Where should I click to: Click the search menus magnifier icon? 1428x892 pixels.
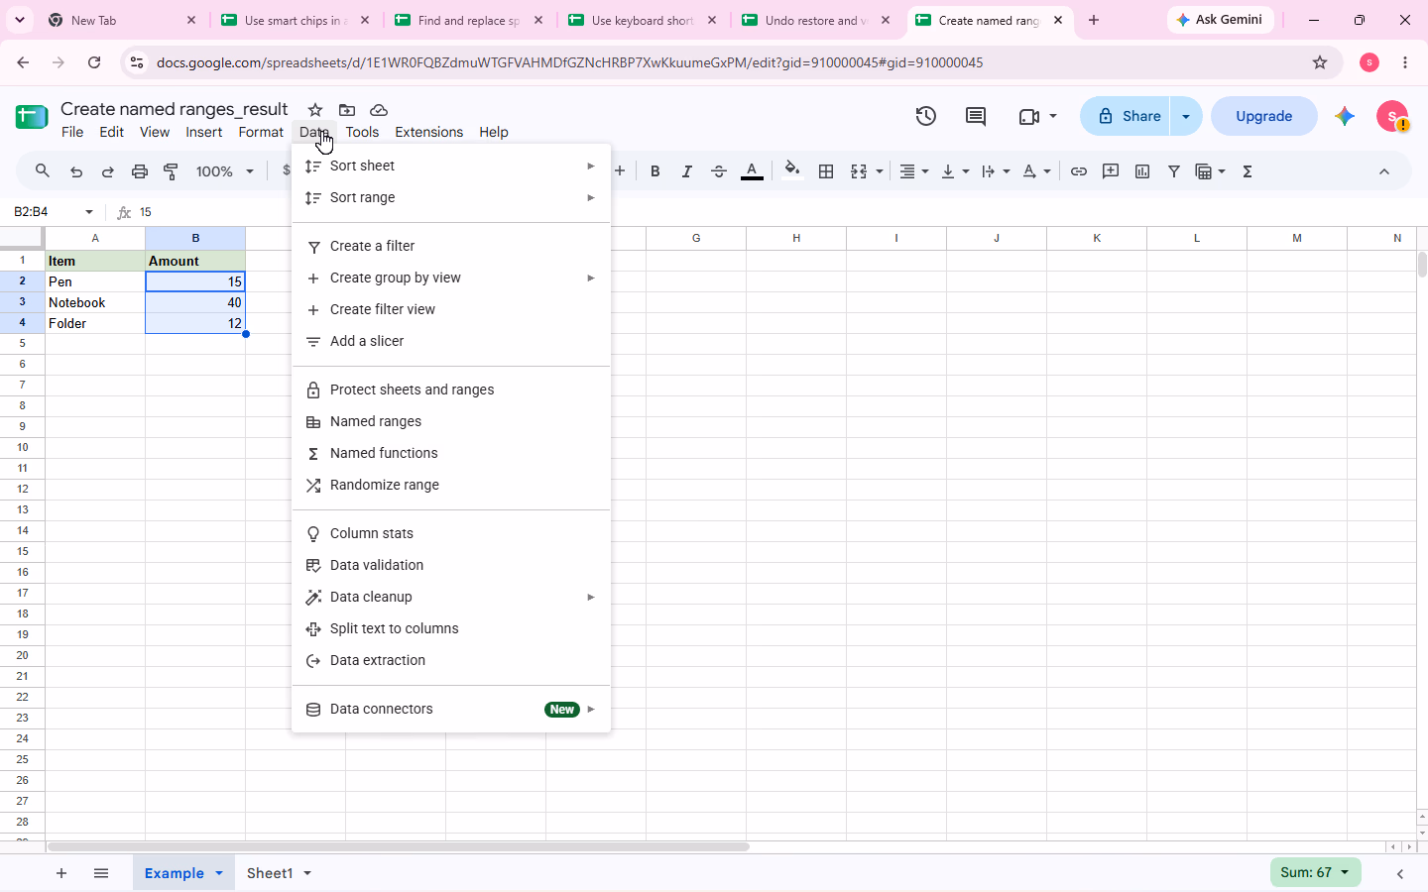pyautogui.click(x=43, y=171)
